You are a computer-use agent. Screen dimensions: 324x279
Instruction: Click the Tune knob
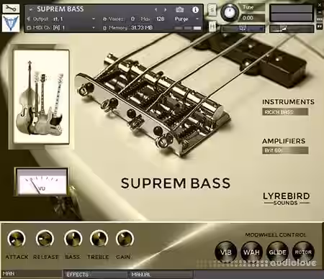pyautogui.click(x=229, y=12)
